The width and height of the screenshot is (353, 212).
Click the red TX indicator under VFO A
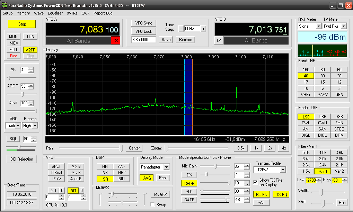[x=115, y=41]
